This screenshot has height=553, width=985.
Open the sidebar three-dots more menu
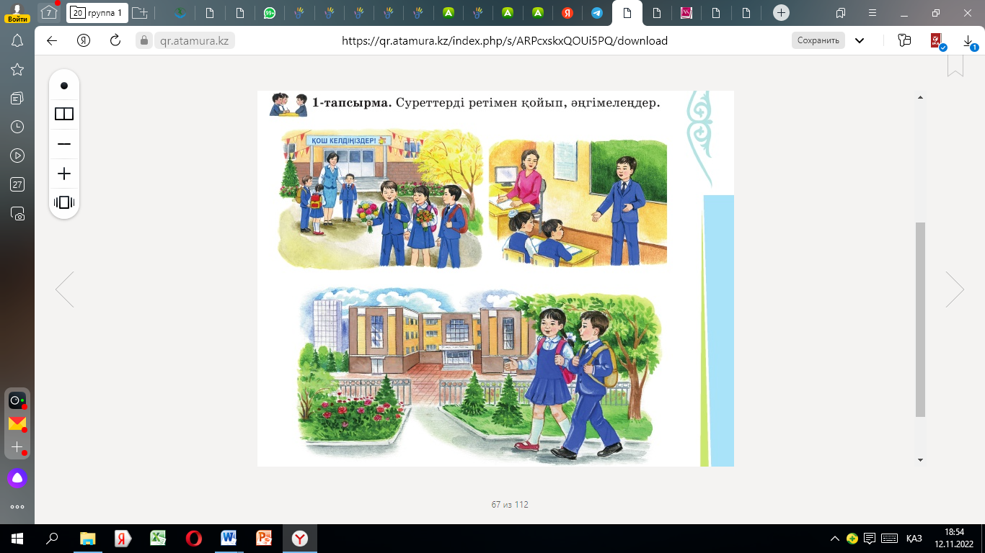tap(17, 507)
